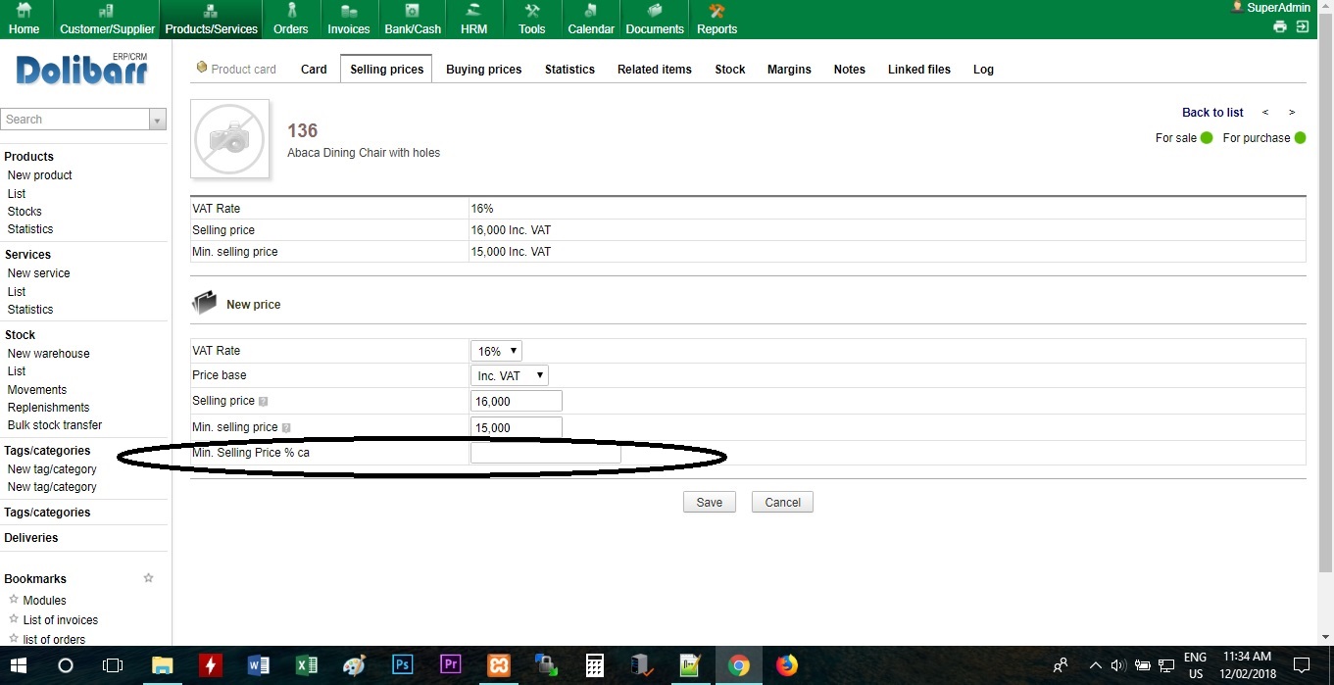Open the Windows Start menu
Viewport: 1334px width, 685px height.
coord(19,665)
